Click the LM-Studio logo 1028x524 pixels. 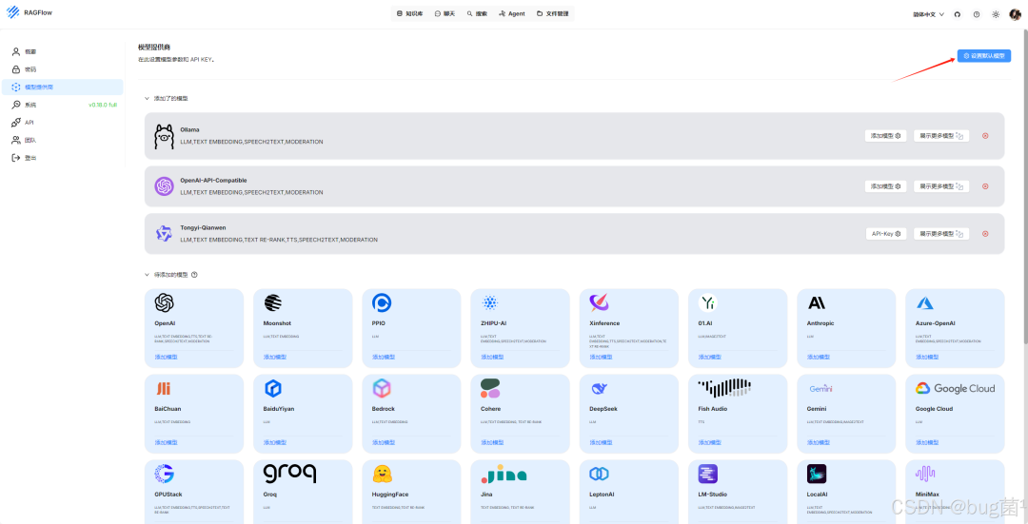click(707, 474)
